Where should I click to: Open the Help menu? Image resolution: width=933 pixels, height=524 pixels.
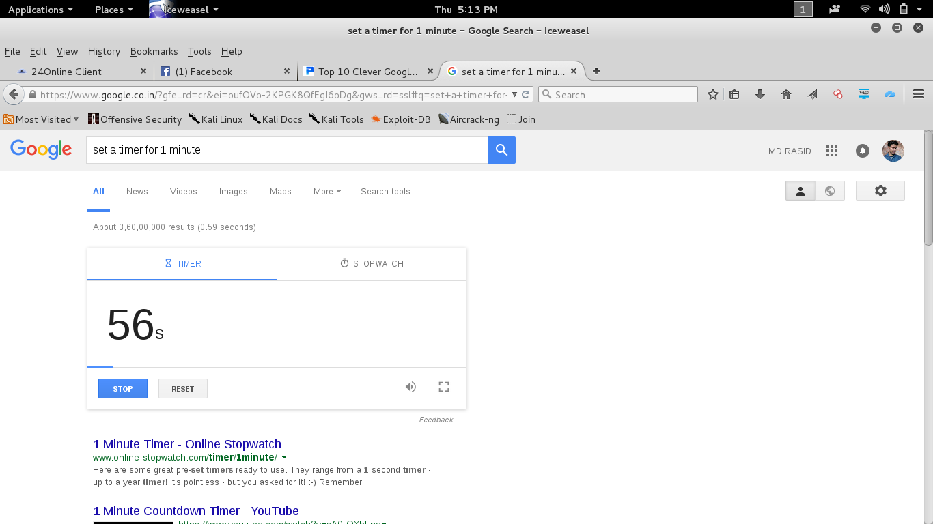[232, 51]
